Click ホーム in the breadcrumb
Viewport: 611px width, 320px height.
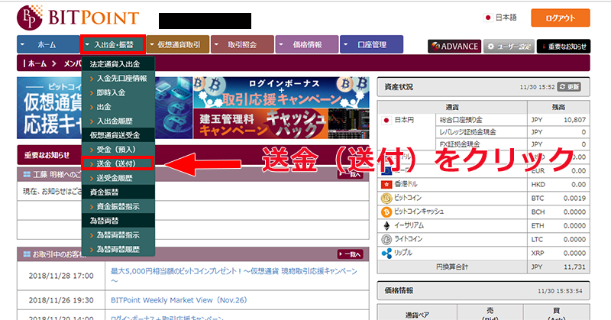click(x=37, y=63)
